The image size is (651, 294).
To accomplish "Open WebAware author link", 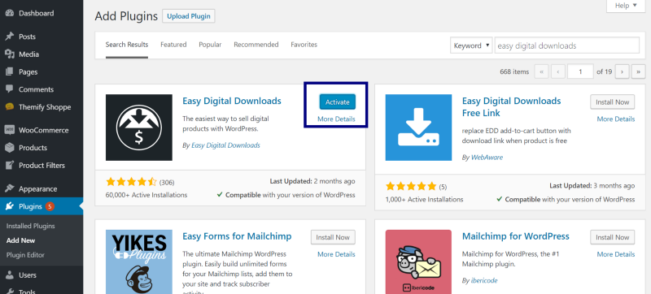I will click(487, 158).
